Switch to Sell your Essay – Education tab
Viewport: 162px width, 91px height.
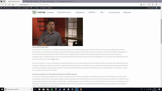point(31,2)
